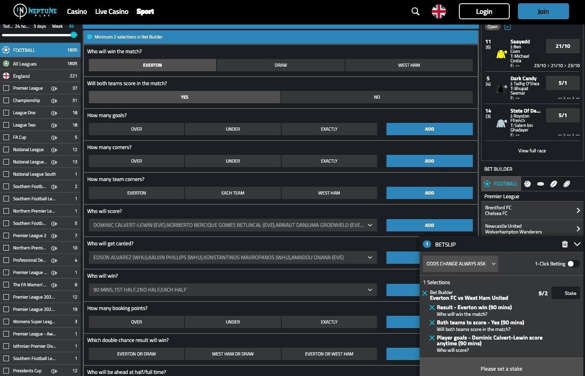Click Dark Candy black jockey silk
This screenshot has width=585, height=376.
tap(501, 88)
